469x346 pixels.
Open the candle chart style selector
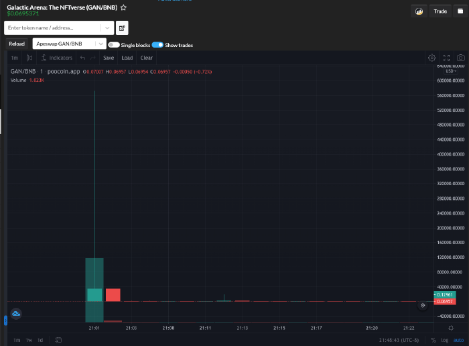pyautogui.click(x=29, y=58)
